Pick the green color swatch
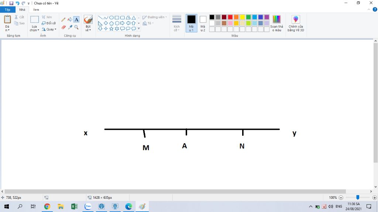Viewport: 378px width, 212px height. (x=248, y=17)
